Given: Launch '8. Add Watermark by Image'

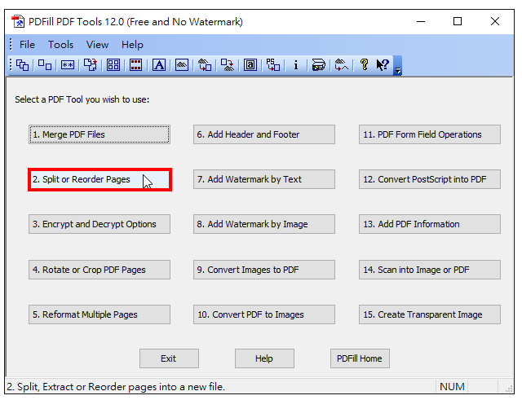Looking at the screenshot, I should click(x=264, y=224).
